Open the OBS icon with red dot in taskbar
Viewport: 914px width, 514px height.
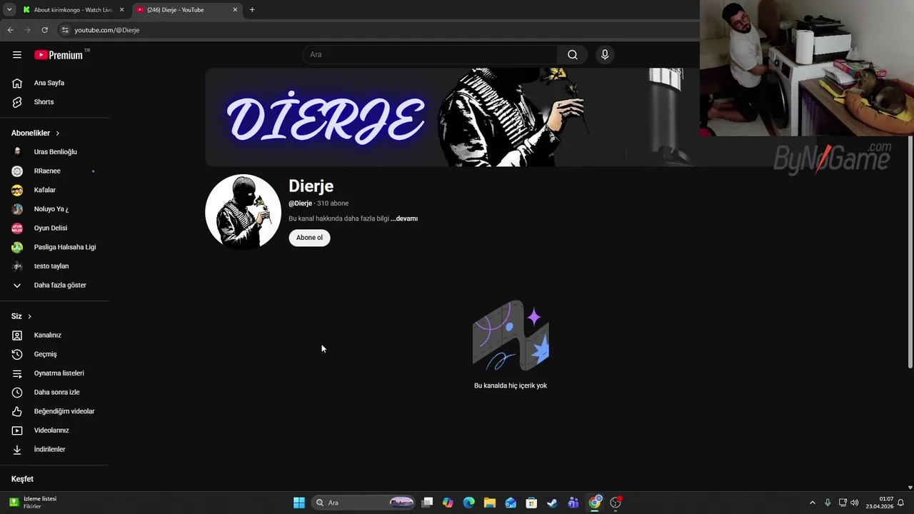point(616,503)
